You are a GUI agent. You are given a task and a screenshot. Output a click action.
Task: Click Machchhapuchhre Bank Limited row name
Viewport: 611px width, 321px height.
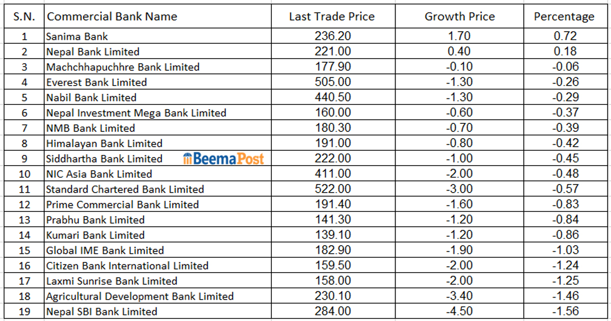pos(123,67)
